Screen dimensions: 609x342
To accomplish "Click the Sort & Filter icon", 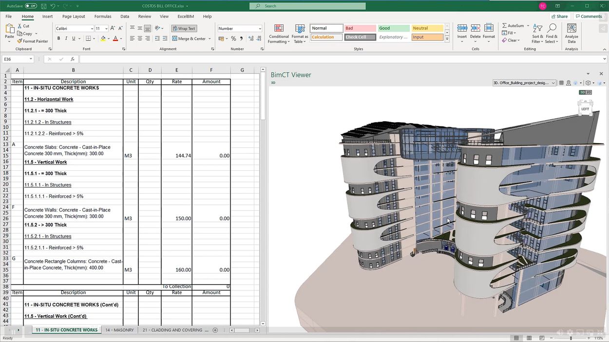I will pos(537,33).
